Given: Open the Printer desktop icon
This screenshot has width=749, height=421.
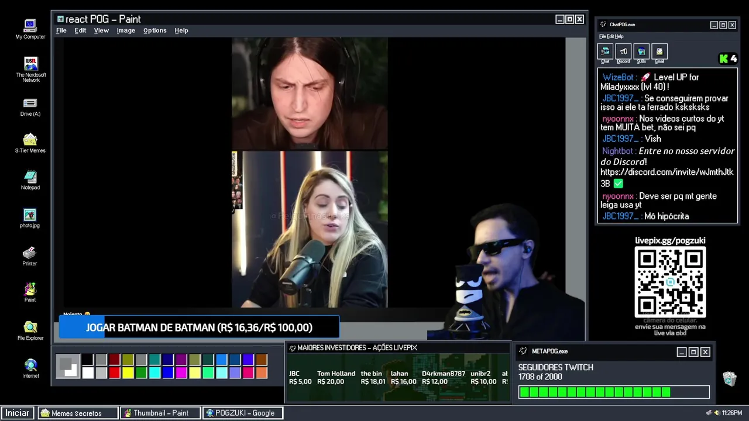Looking at the screenshot, I should pyautogui.click(x=30, y=256).
